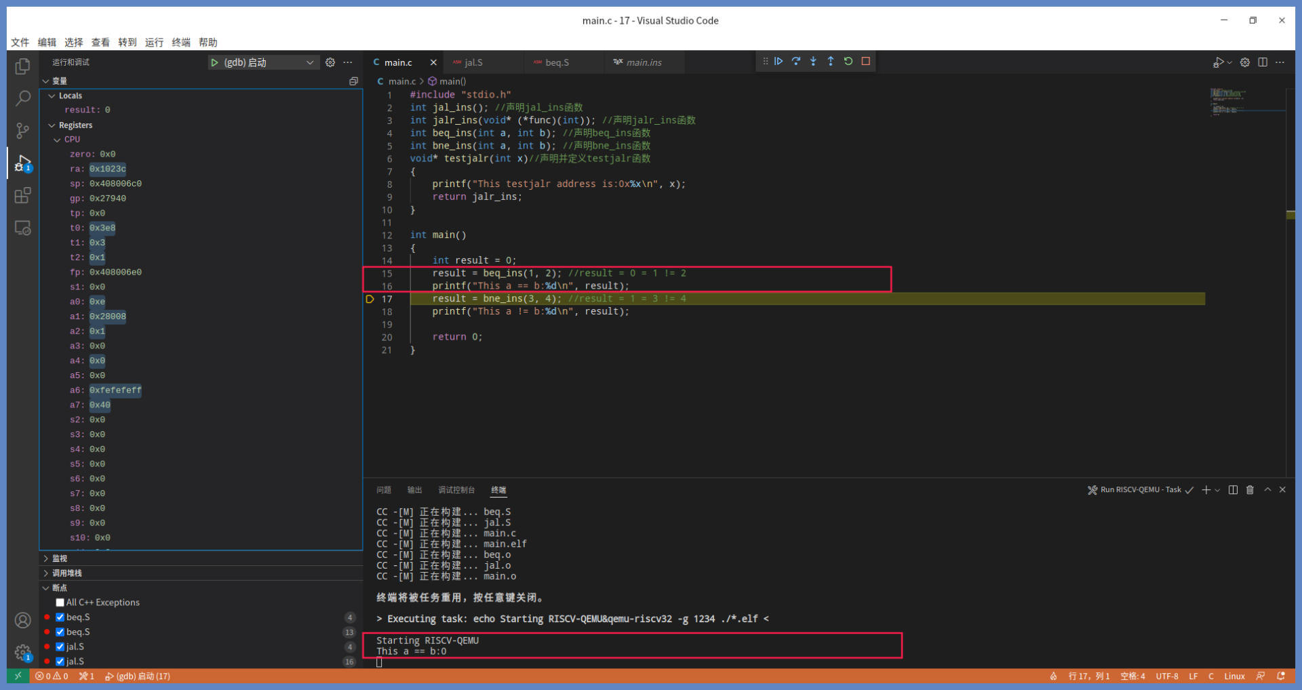Click the debug Step Over button
Image resolution: width=1302 pixels, height=690 pixels.
click(x=796, y=62)
